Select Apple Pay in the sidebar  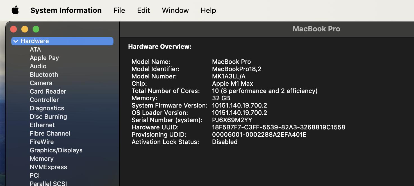tap(44, 58)
